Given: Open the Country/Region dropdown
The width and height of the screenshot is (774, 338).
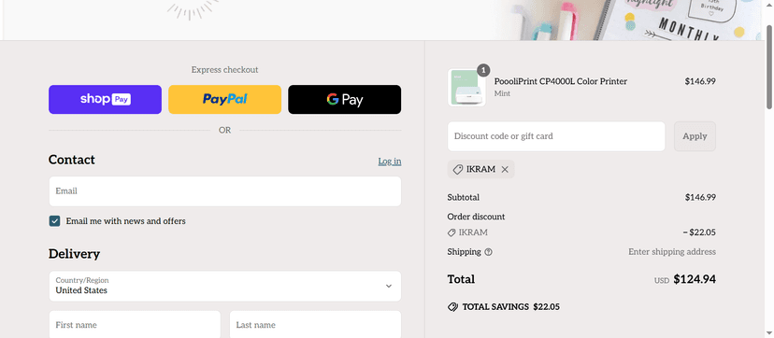Looking at the screenshot, I should (224, 286).
